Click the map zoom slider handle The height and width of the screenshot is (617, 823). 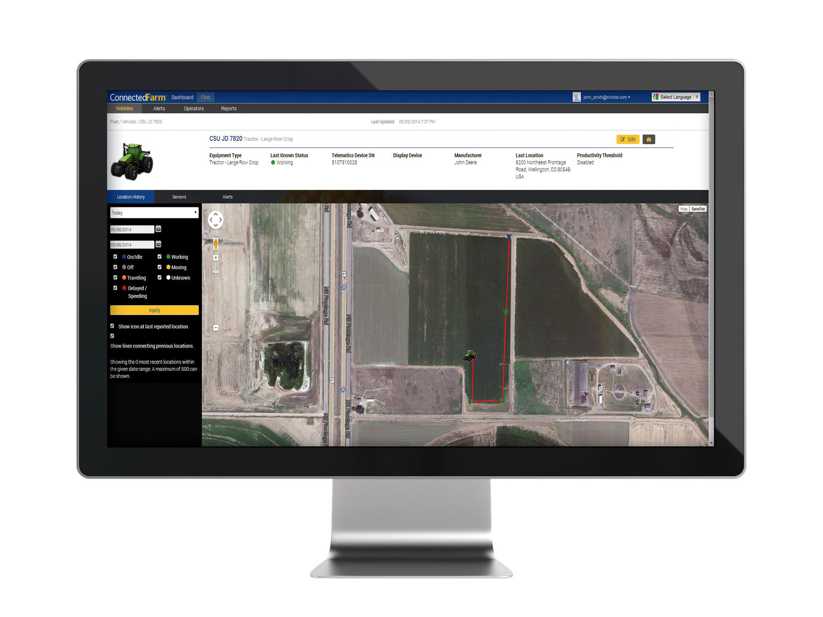[x=215, y=272]
